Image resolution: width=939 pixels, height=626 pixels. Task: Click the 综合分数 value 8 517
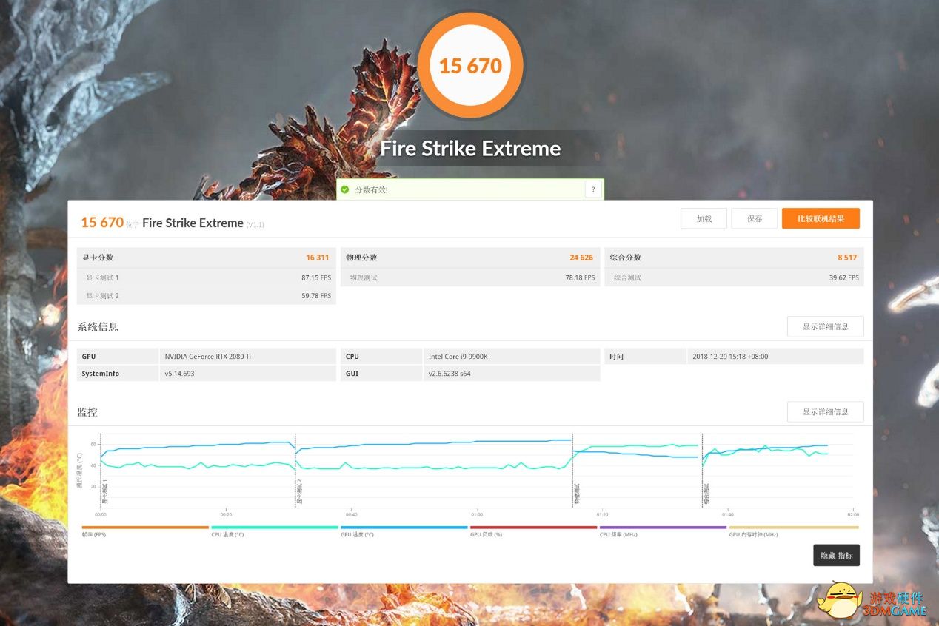847,258
